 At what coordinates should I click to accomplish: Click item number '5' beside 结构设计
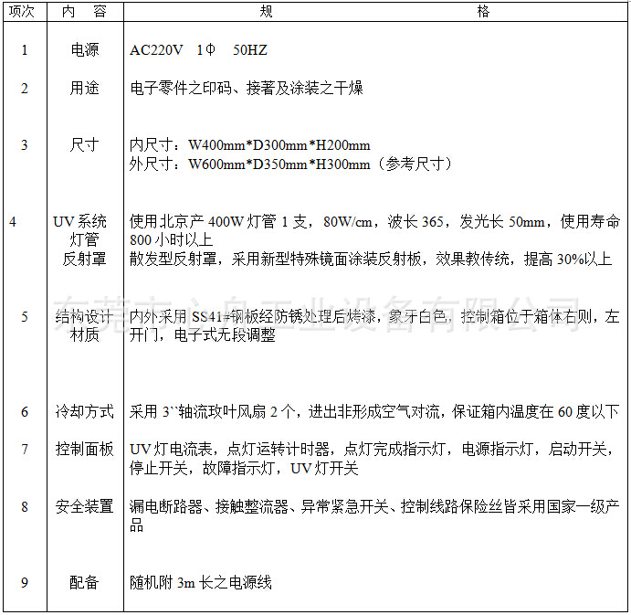click(x=25, y=317)
